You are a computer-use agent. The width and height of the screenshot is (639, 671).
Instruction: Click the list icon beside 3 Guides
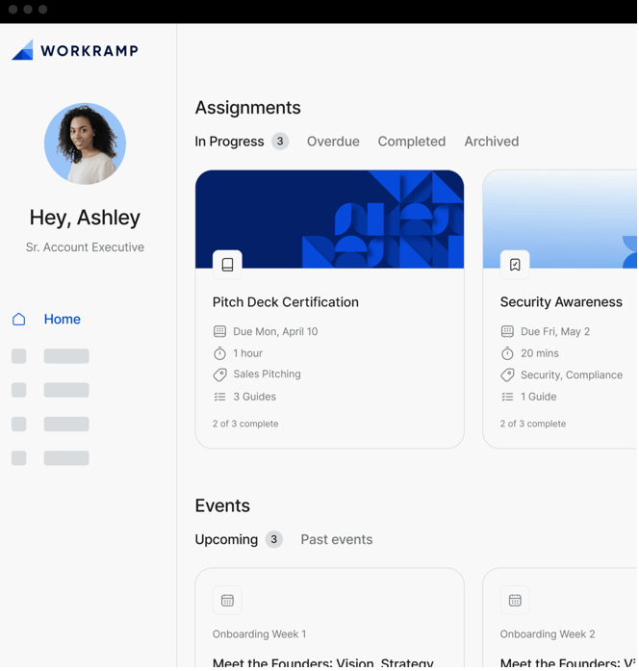219,398
